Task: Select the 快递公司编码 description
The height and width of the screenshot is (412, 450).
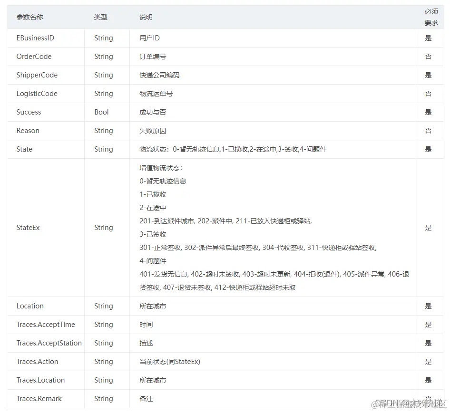Action: coord(159,75)
